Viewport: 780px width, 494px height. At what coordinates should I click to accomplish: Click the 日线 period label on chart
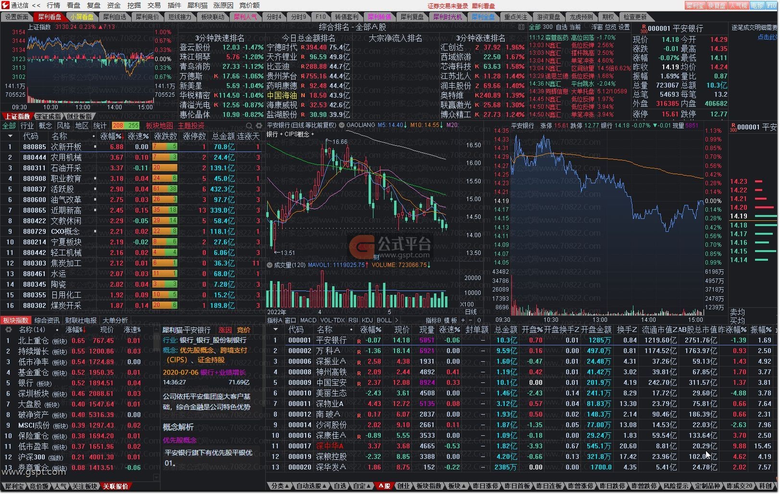tap(471, 312)
